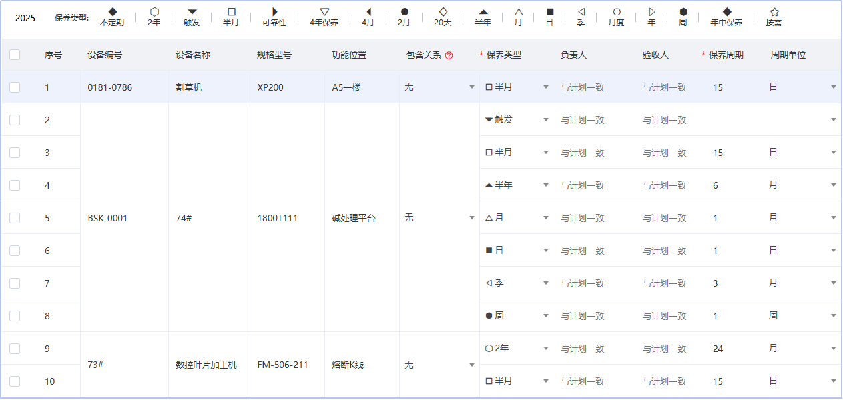Click 与计划一致 responsible person on row 1
This screenshot has height=400, width=843.
[x=579, y=87]
